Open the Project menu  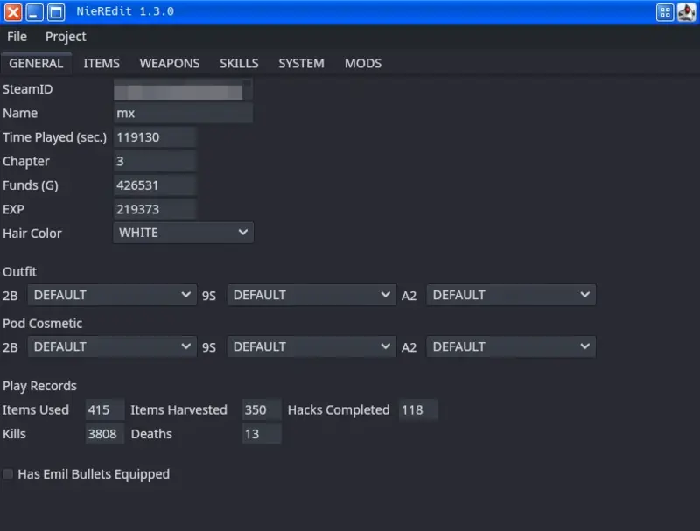pyautogui.click(x=66, y=37)
